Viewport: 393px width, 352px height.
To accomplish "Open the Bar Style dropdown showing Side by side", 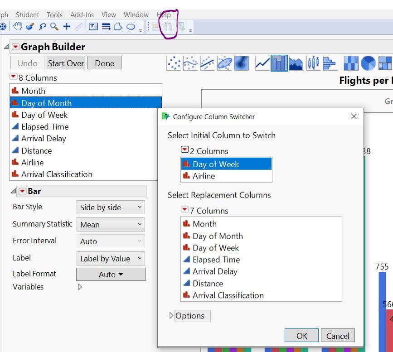I will tap(111, 207).
